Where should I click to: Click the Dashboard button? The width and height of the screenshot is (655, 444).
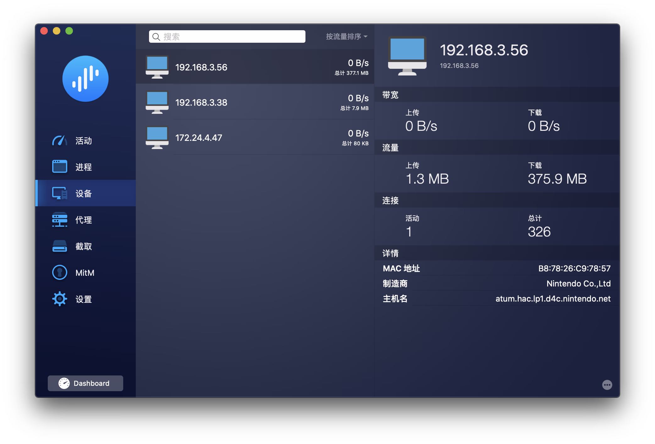tap(85, 383)
